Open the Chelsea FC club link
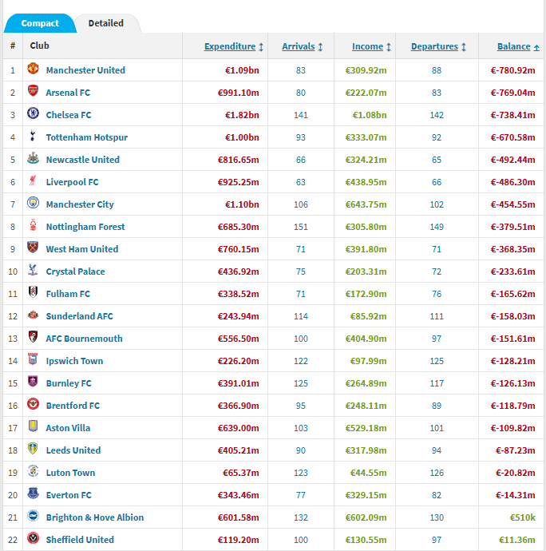Viewport: 546px width, 551px height. click(69, 115)
